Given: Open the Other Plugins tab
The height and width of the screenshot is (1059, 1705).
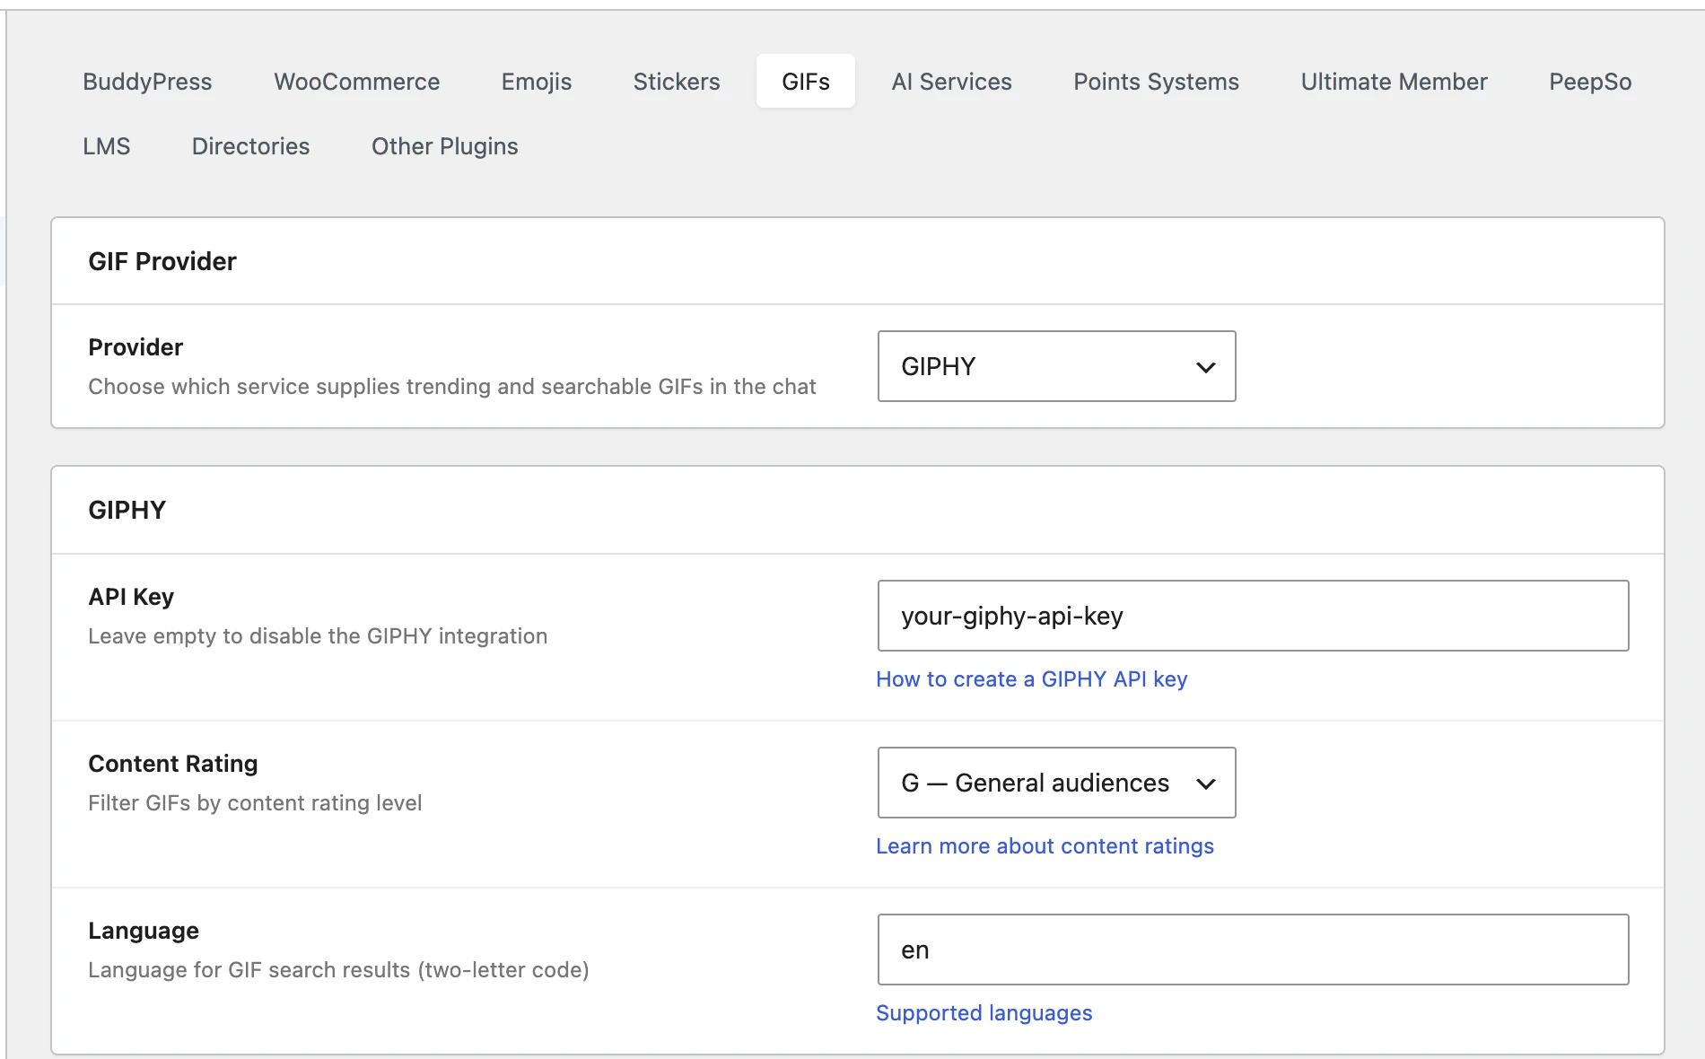Looking at the screenshot, I should click(x=445, y=146).
